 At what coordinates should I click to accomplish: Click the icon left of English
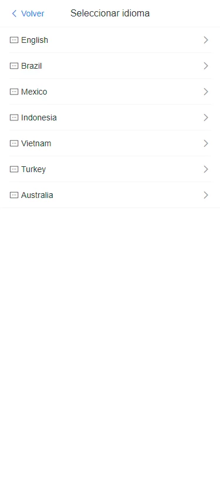pyautogui.click(x=14, y=40)
